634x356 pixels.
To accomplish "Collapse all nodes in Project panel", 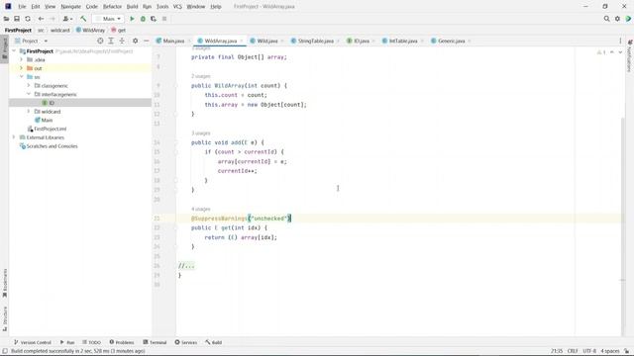I will [122, 41].
